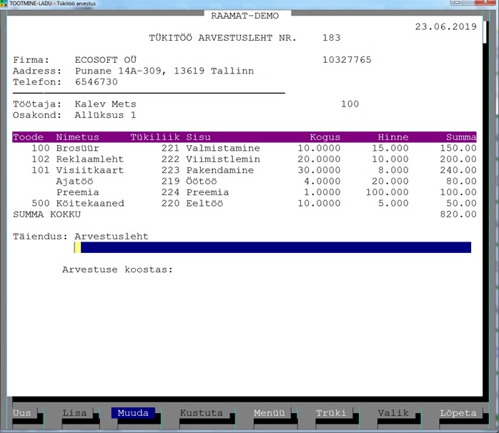Screen dimensions: 499x433
Task: Click the Arvestuse koostas label
Action: pos(117,270)
